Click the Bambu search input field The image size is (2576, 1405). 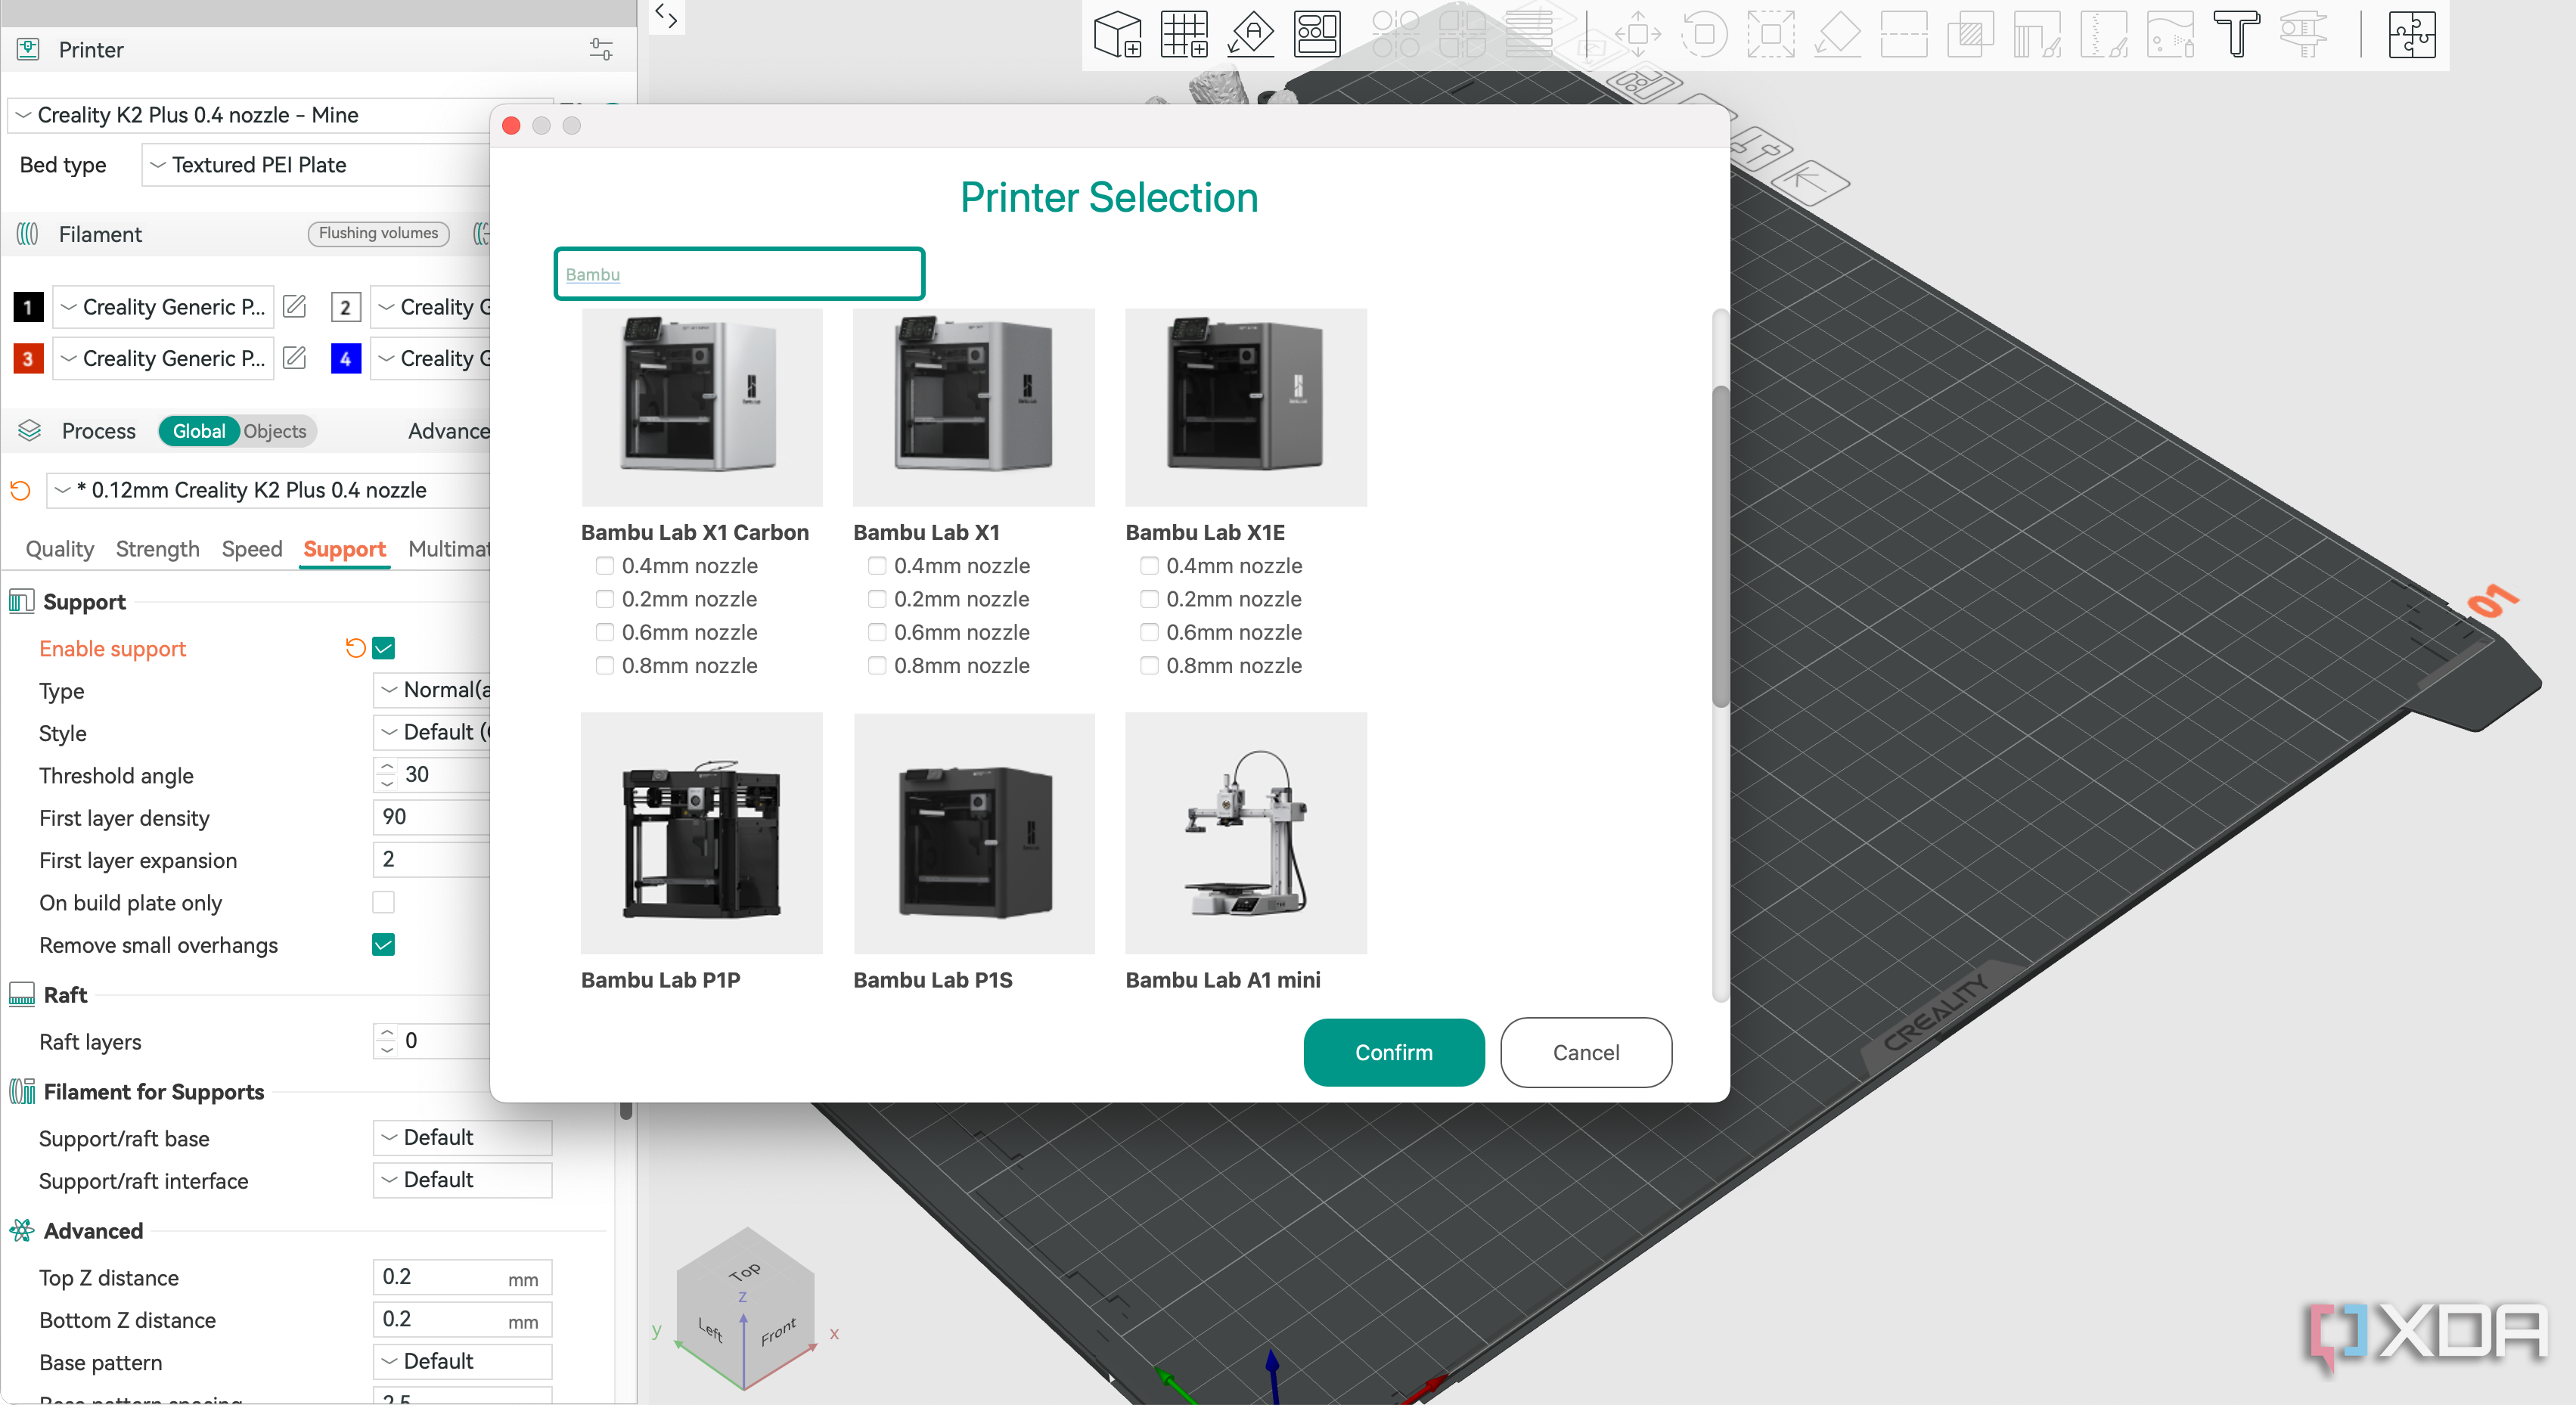tap(739, 273)
